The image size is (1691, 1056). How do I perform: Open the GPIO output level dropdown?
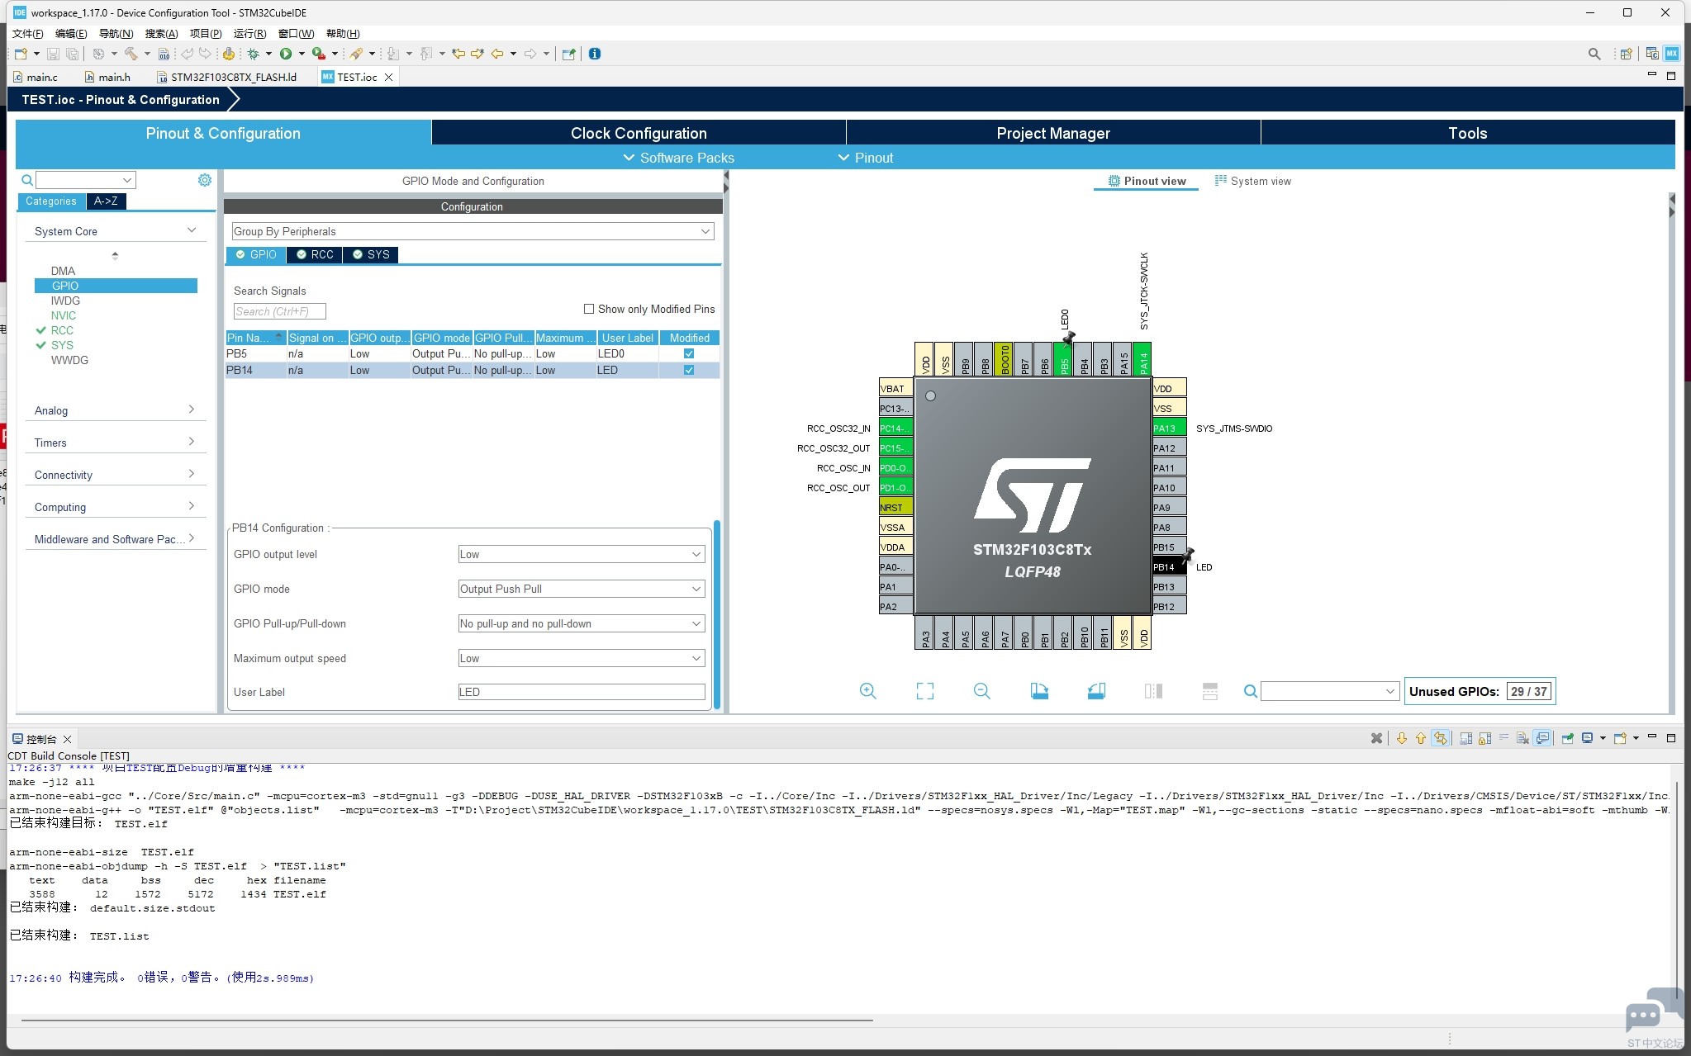point(582,554)
